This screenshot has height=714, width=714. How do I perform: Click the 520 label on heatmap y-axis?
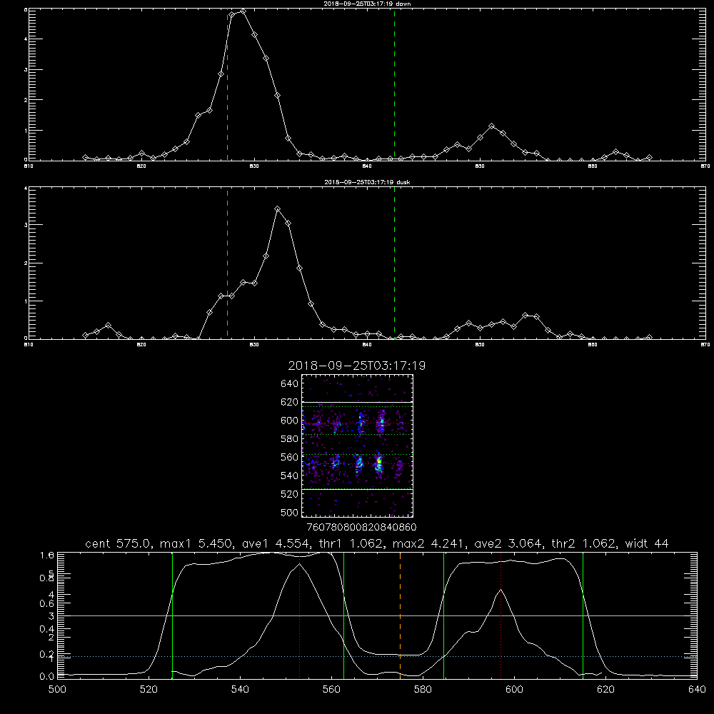[290, 494]
